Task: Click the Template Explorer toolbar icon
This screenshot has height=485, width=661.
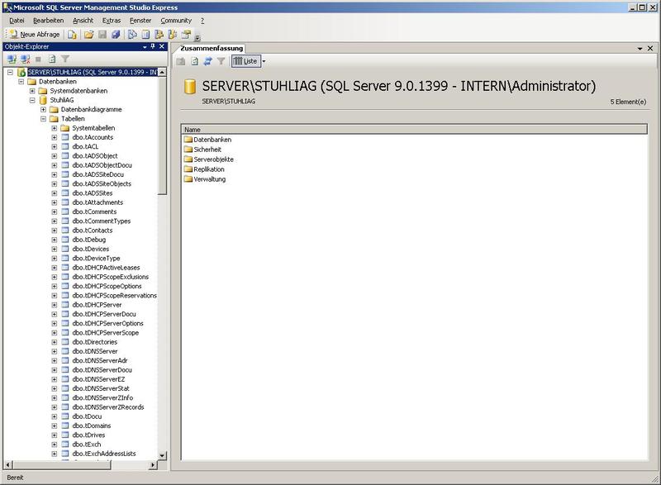Action: click(x=173, y=35)
